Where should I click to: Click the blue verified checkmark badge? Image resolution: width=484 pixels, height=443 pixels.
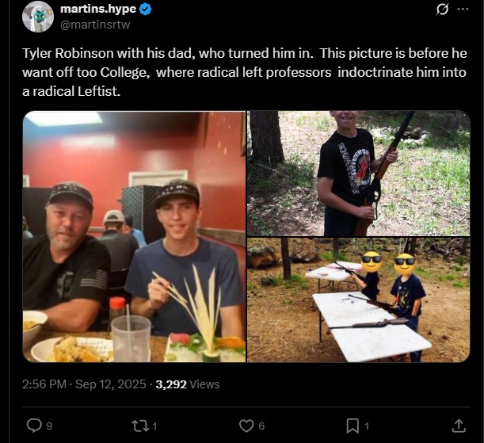coord(147,10)
